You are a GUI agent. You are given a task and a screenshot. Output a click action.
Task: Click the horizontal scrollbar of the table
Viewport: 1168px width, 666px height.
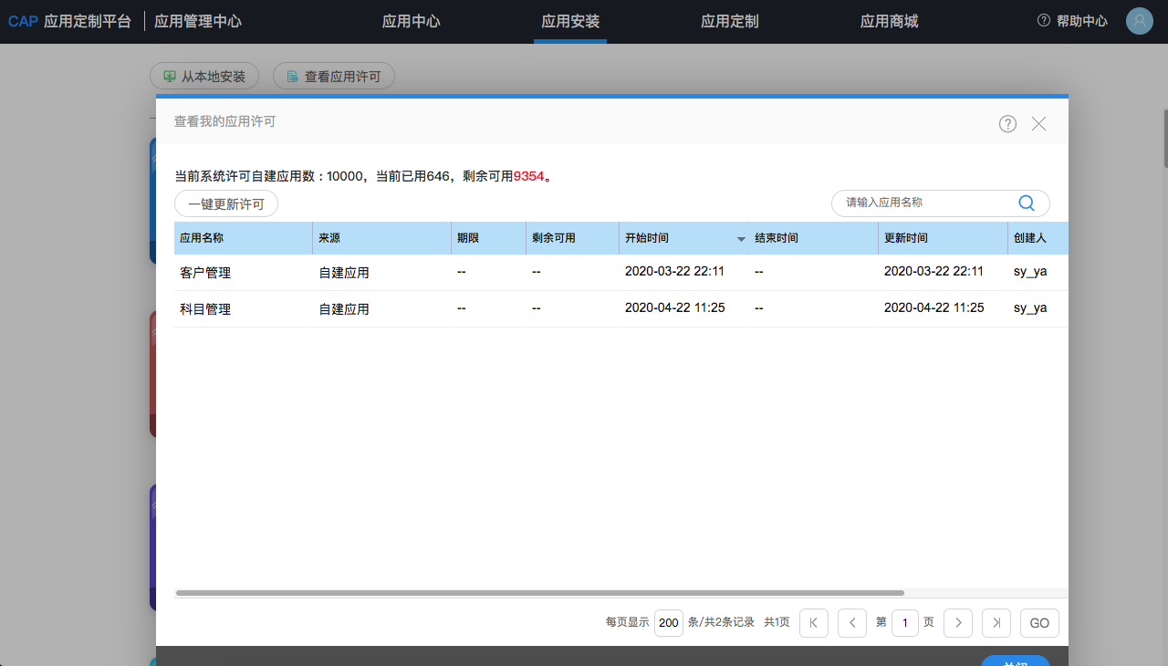click(x=539, y=593)
